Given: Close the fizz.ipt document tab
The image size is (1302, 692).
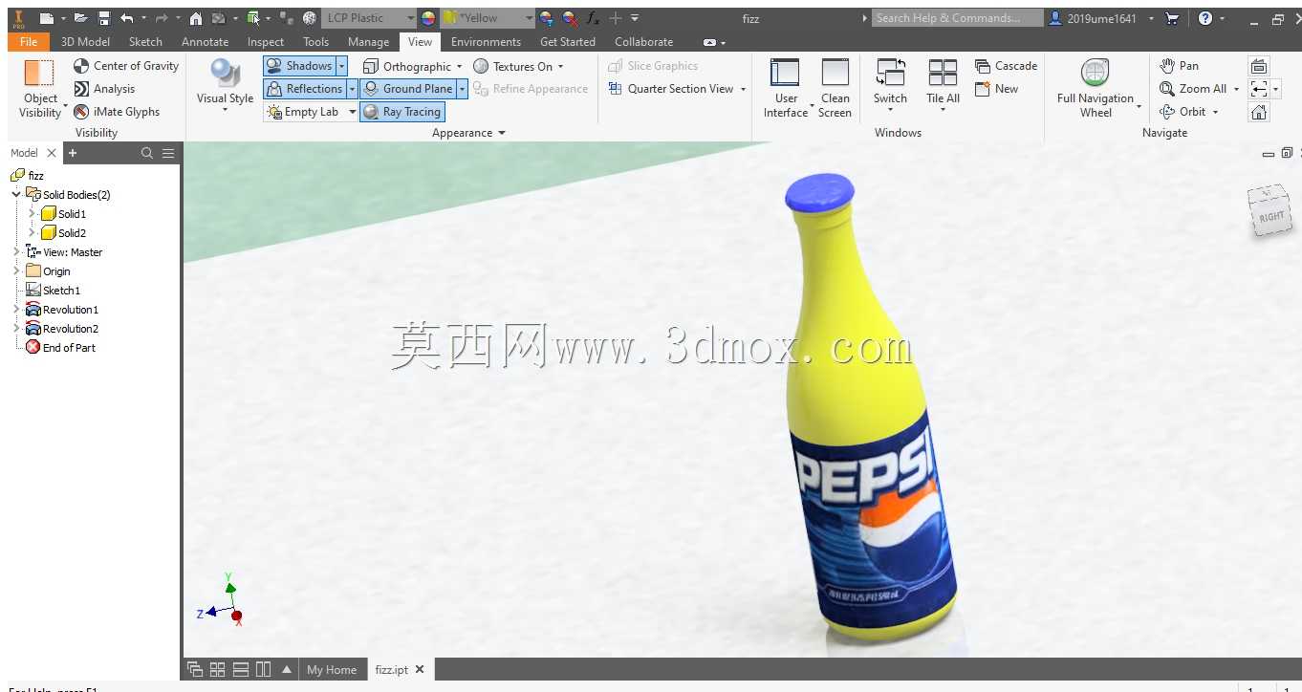Looking at the screenshot, I should [x=419, y=670].
